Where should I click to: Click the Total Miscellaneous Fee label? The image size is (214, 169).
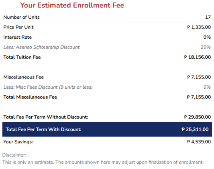coord(30,97)
